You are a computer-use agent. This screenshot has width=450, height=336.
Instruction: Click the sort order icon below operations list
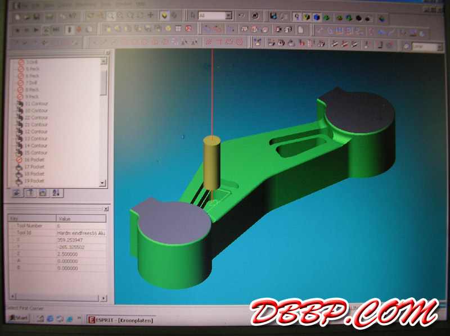point(56,193)
